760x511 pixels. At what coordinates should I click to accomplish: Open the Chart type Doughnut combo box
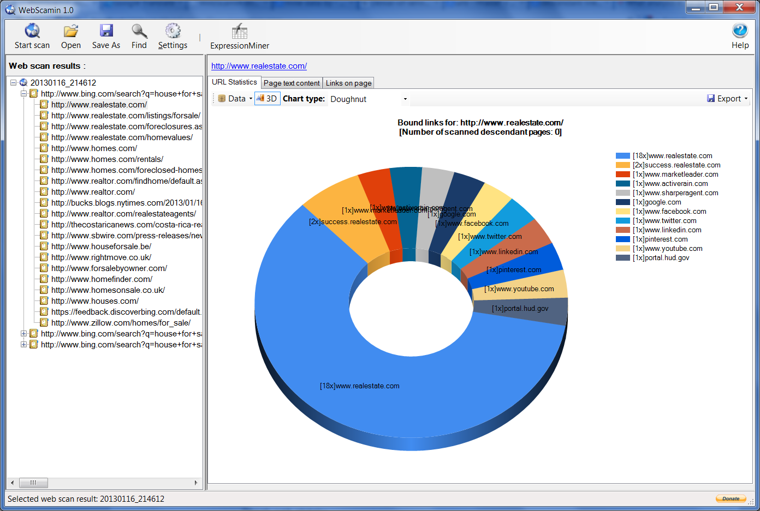pyautogui.click(x=369, y=99)
